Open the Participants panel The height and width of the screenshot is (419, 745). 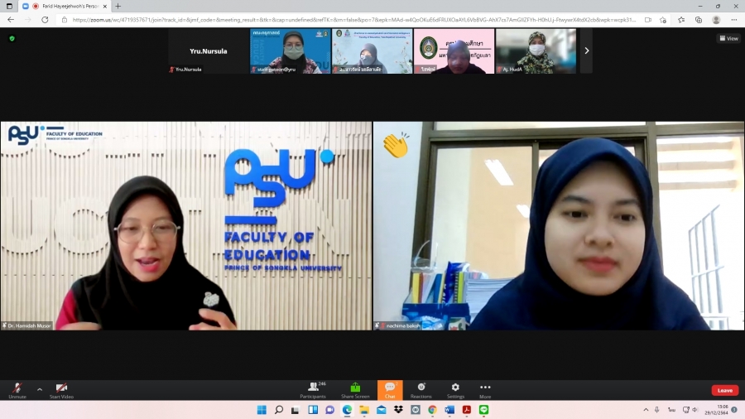[313, 389]
